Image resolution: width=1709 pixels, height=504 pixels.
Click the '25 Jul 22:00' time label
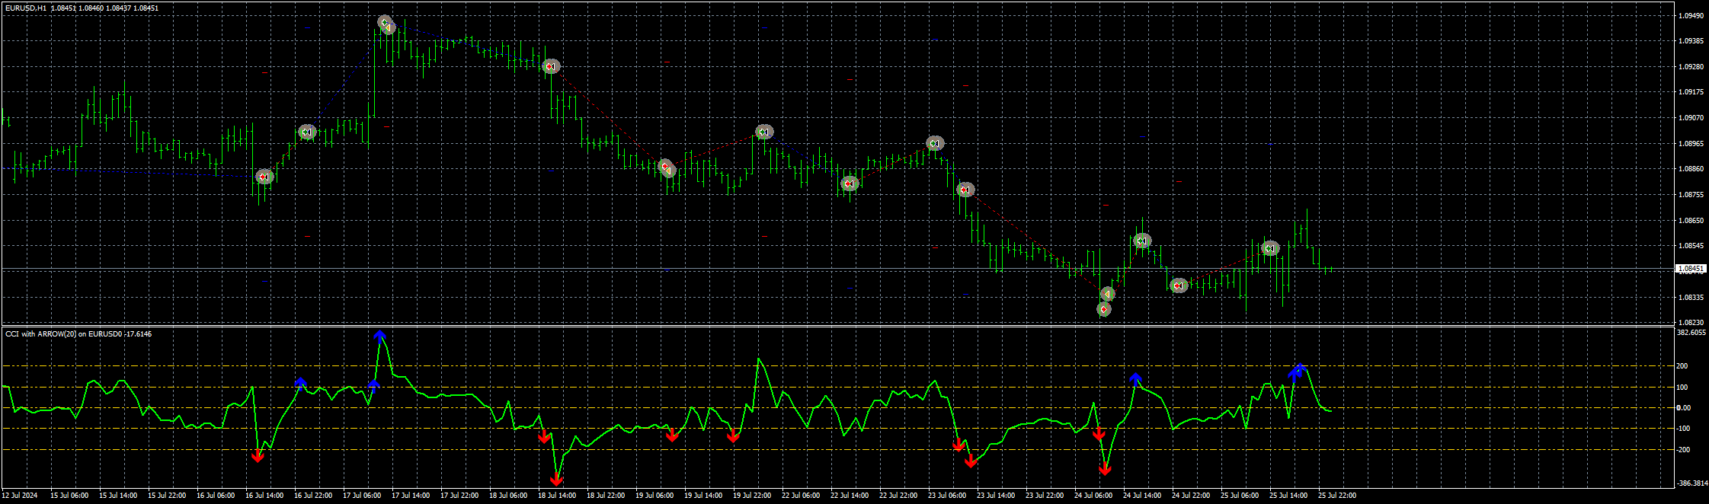1337,496
